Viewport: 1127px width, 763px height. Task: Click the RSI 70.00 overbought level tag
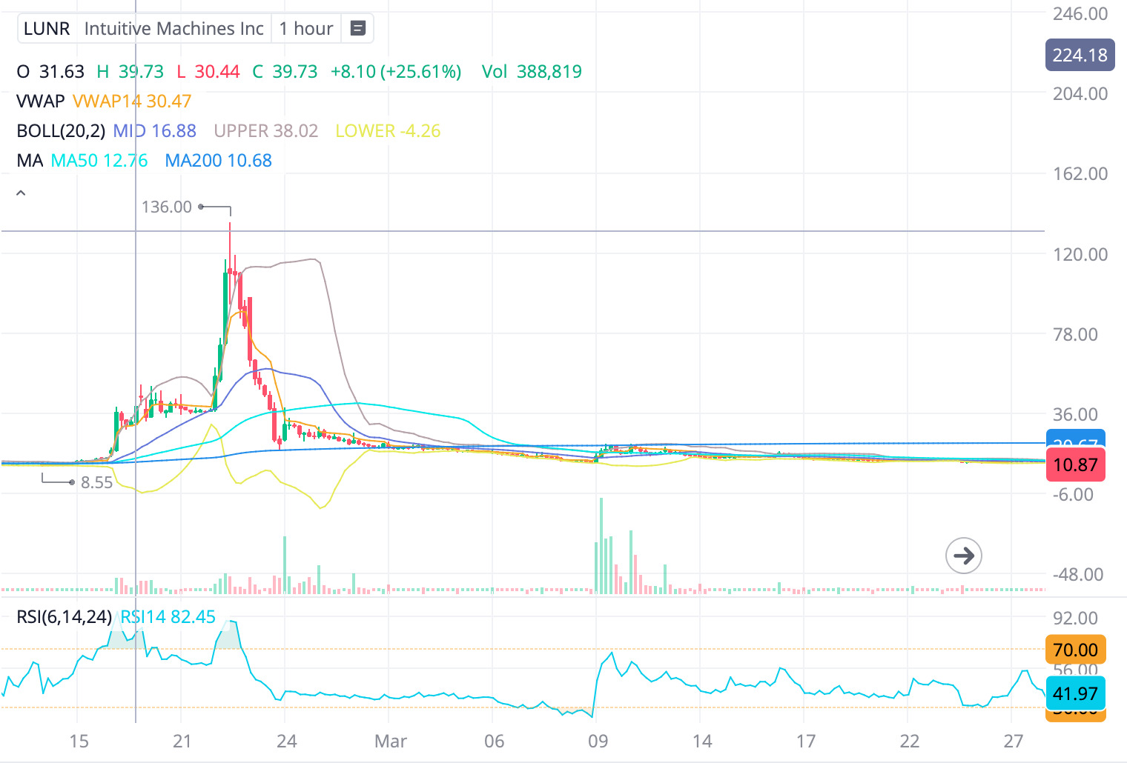pyautogui.click(x=1075, y=650)
